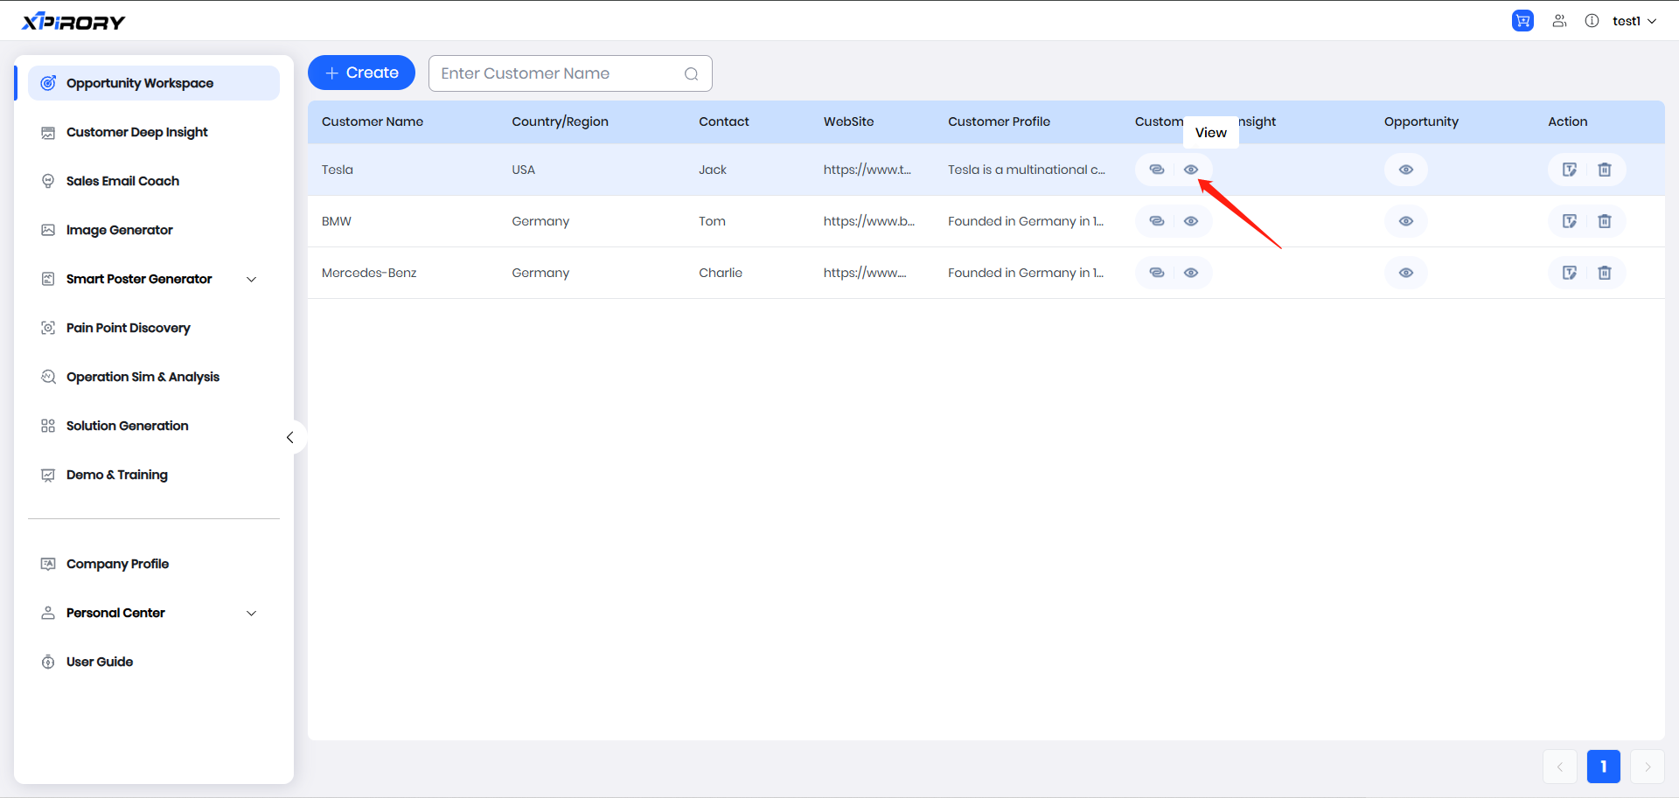Click the shopping cart icon in header

pyautogui.click(x=1522, y=21)
